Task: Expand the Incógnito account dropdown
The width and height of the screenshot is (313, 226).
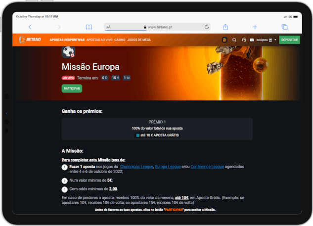Action: pyautogui.click(x=267, y=40)
